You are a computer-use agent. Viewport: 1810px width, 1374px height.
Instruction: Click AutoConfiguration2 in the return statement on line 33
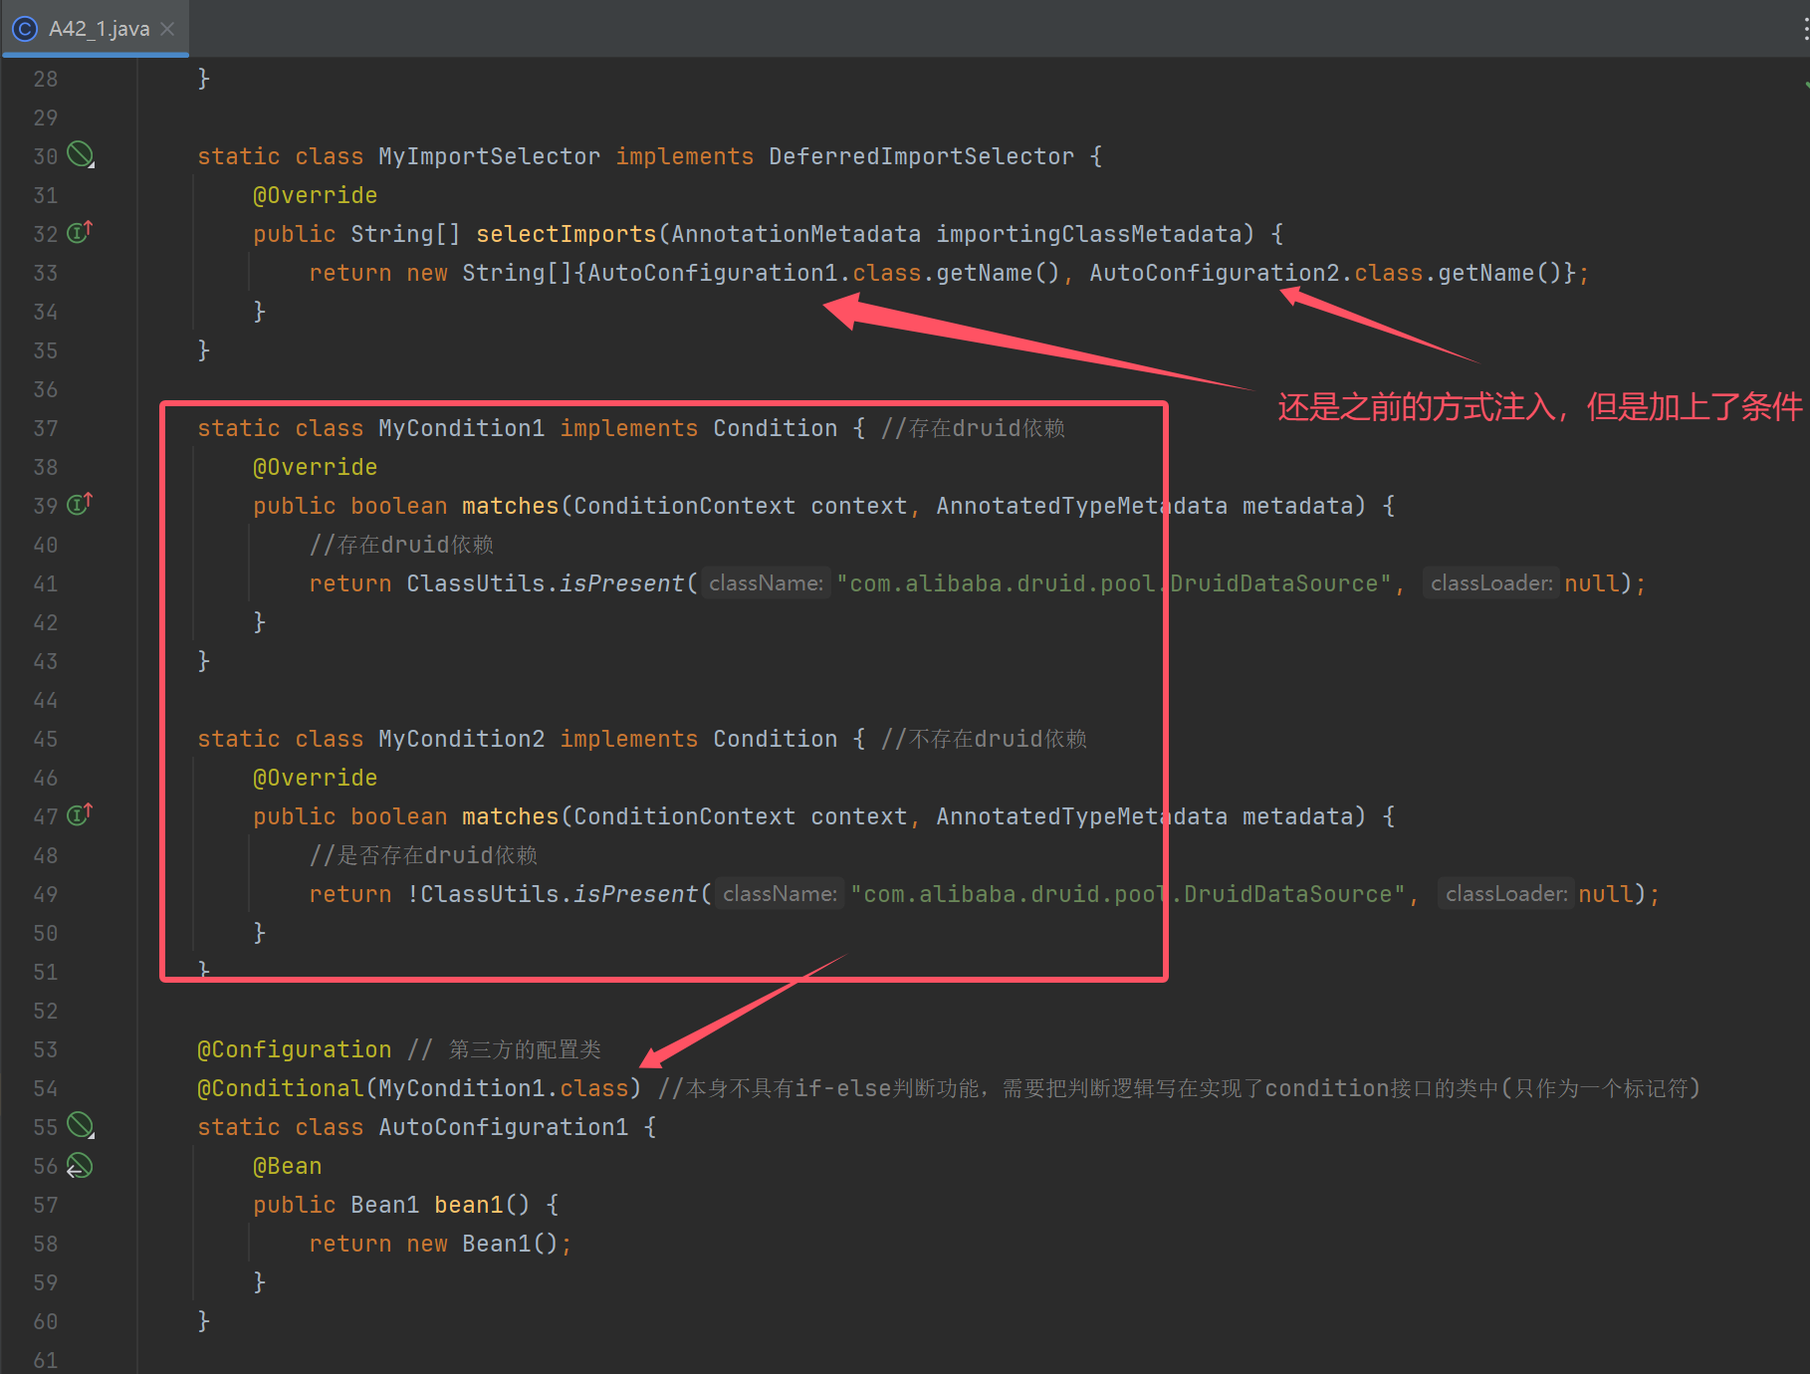coord(1215,273)
